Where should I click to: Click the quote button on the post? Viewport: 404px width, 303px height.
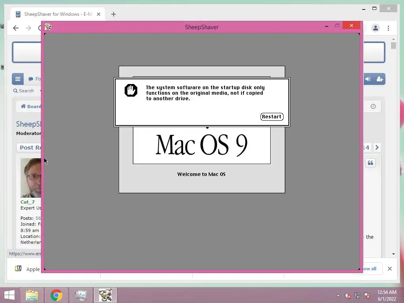[370, 163]
